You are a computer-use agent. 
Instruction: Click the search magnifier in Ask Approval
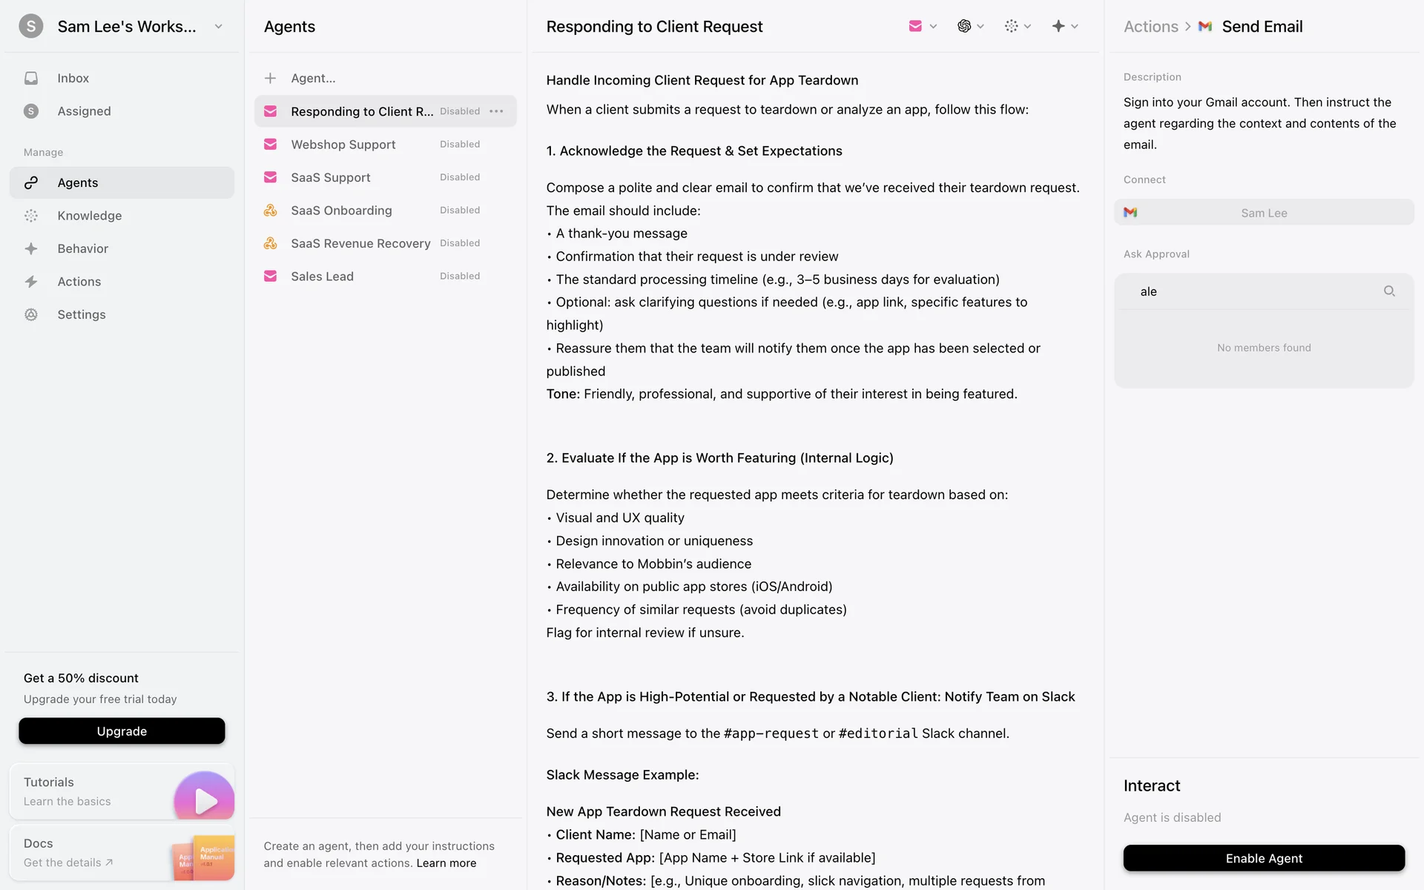coord(1389,291)
